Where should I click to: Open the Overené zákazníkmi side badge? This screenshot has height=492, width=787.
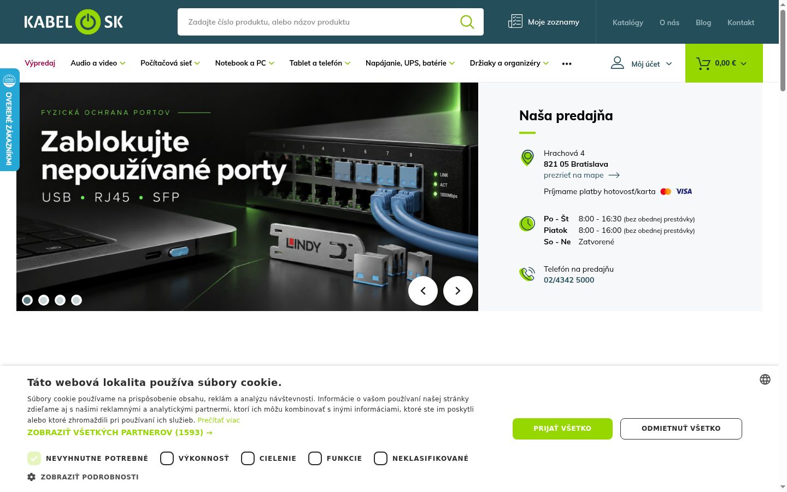tap(9, 120)
